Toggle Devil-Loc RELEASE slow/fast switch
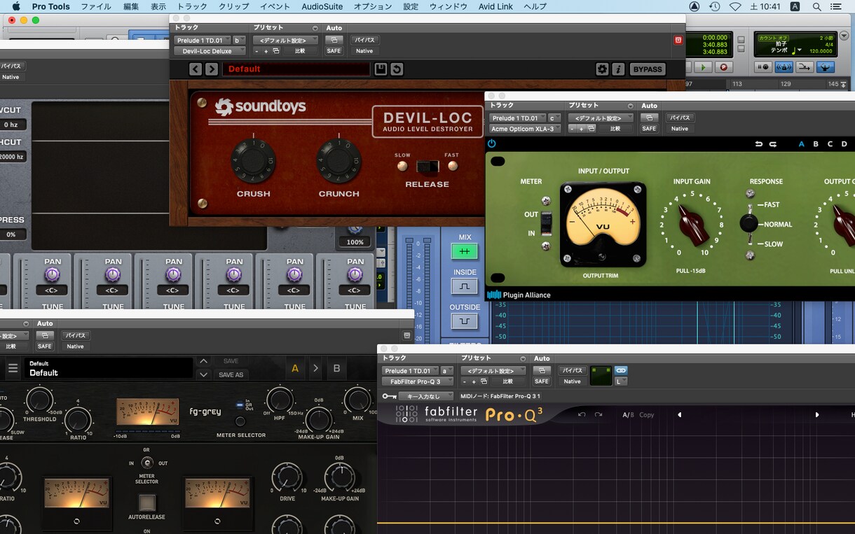 427,167
